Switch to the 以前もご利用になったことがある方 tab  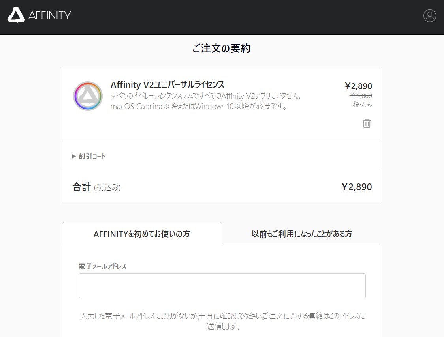[x=302, y=234]
